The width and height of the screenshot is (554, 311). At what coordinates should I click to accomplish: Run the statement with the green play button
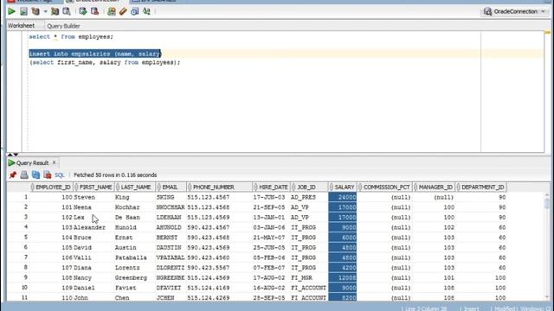(x=11, y=11)
